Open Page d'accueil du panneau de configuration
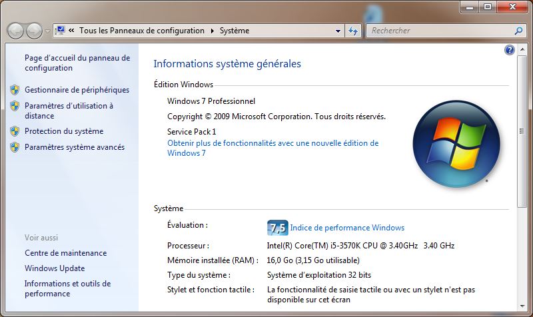The width and height of the screenshot is (533, 317). point(77,63)
